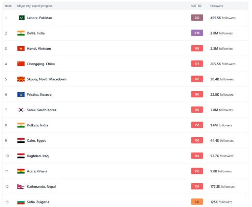Open the Skopje, North Macedonia link

(x=47, y=79)
